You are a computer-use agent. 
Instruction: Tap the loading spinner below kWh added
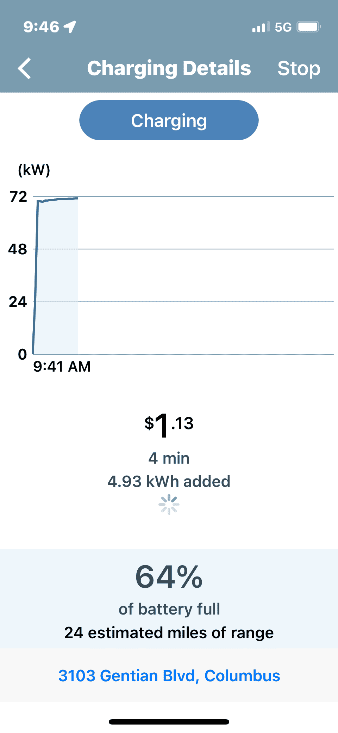(x=169, y=505)
